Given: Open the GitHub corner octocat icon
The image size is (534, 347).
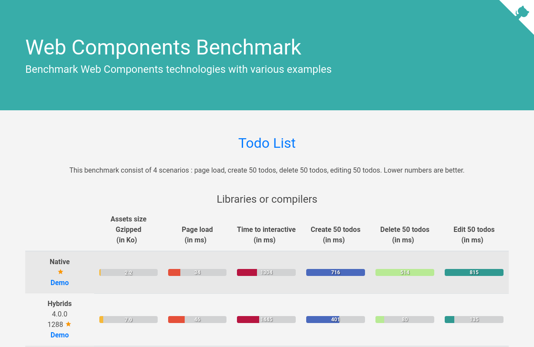Looking at the screenshot, I should 521,12.
